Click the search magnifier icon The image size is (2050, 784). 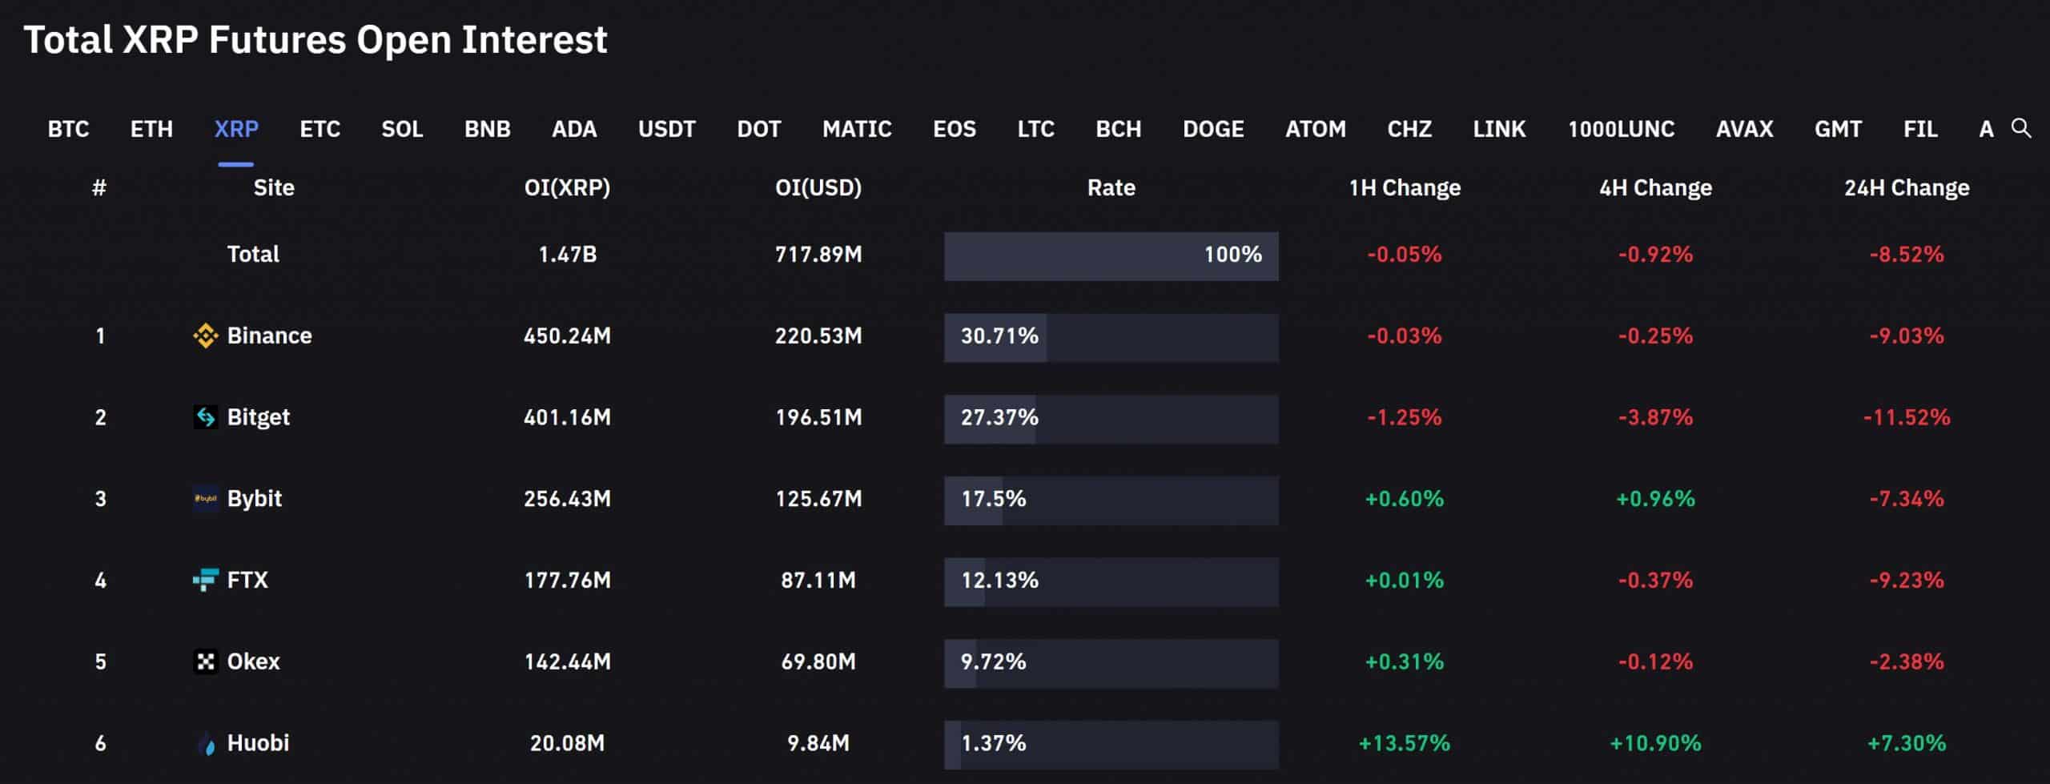(2021, 128)
